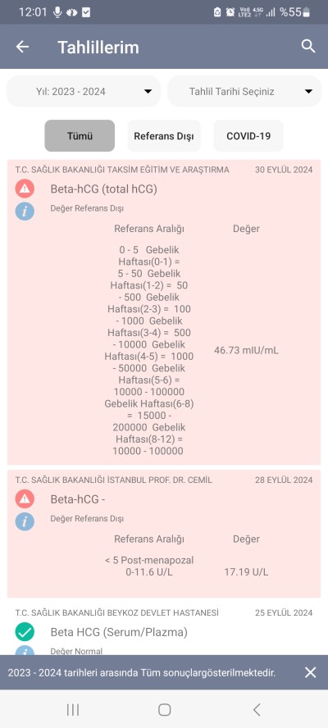328x728 pixels.
Task: Select the Tümü filter tab
Action: [80, 135]
